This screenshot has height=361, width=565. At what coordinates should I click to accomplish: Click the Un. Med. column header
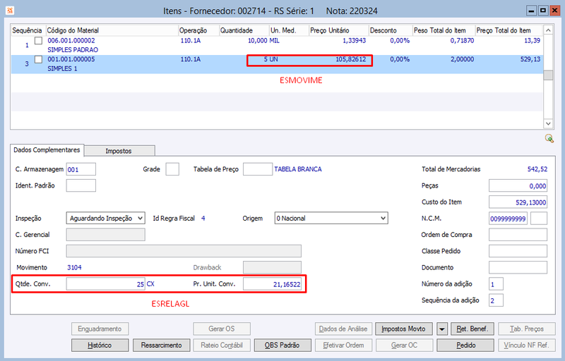(x=289, y=30)
